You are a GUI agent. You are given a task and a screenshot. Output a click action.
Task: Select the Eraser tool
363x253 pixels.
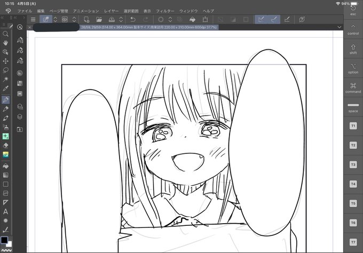tap(5, 145)
